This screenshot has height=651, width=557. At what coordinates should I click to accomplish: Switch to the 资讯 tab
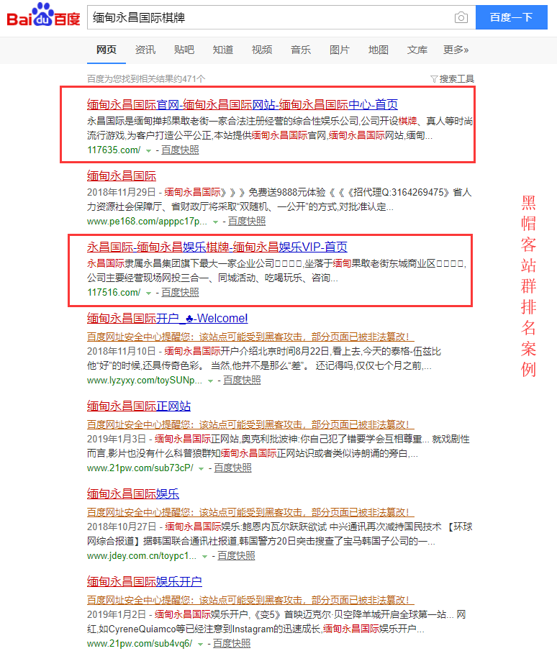coord(145,50)
